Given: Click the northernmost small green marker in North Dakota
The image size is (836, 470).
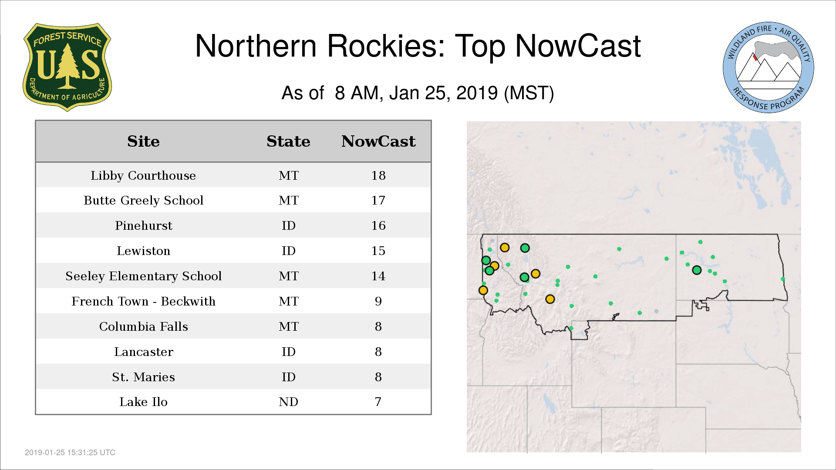Looking at the screenshot, I should [700, 242].
